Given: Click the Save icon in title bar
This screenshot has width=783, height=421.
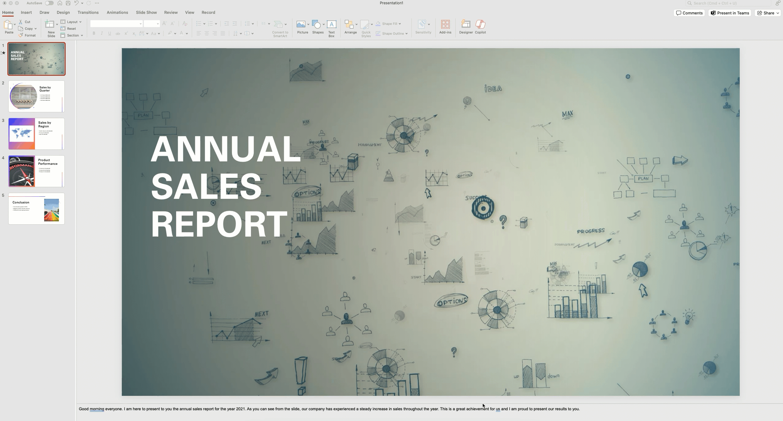Looking at the screenshot, I should 68,3.
